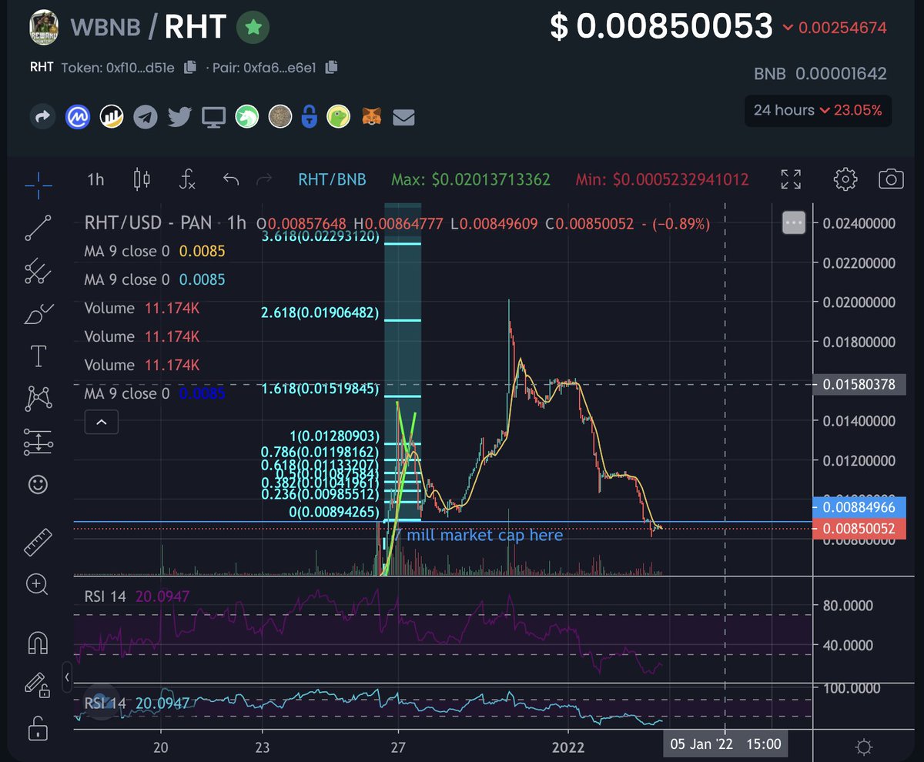Select the text annotation tool
This screenshot has width=924, height=762.
pos(38,356)
